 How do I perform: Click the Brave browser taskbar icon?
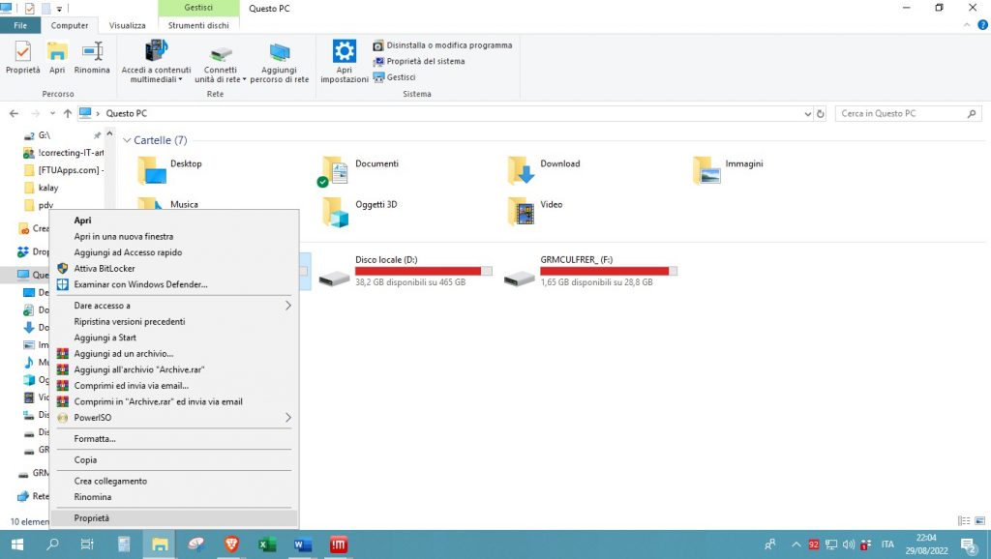point(231,544)
